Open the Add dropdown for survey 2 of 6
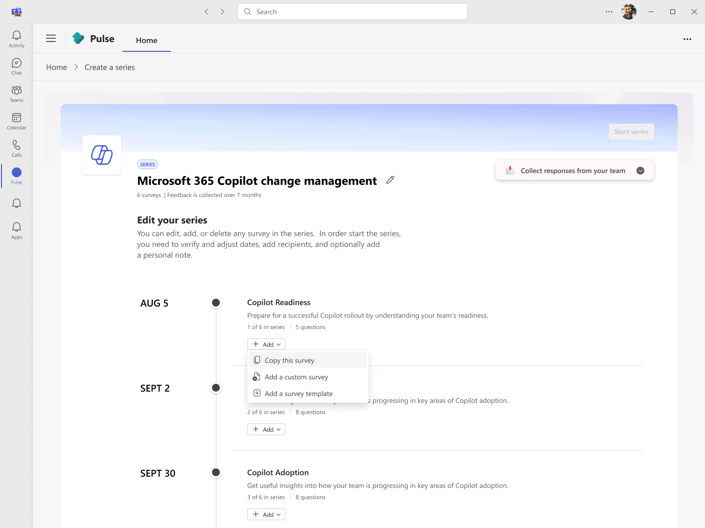705x528 pixels. point(266,429)
